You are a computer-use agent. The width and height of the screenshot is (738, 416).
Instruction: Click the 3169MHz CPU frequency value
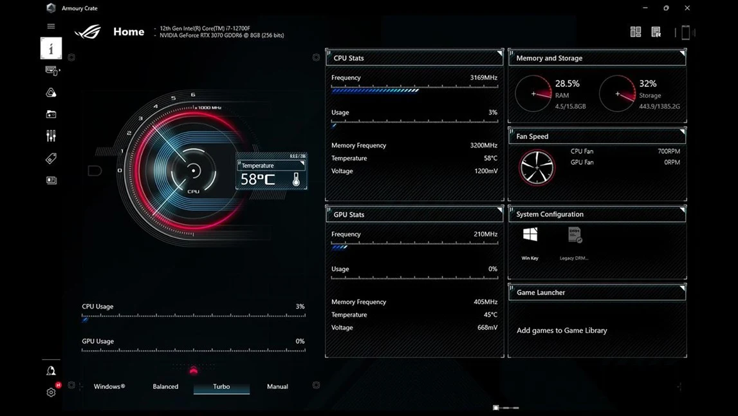click(x=483, y=77)
